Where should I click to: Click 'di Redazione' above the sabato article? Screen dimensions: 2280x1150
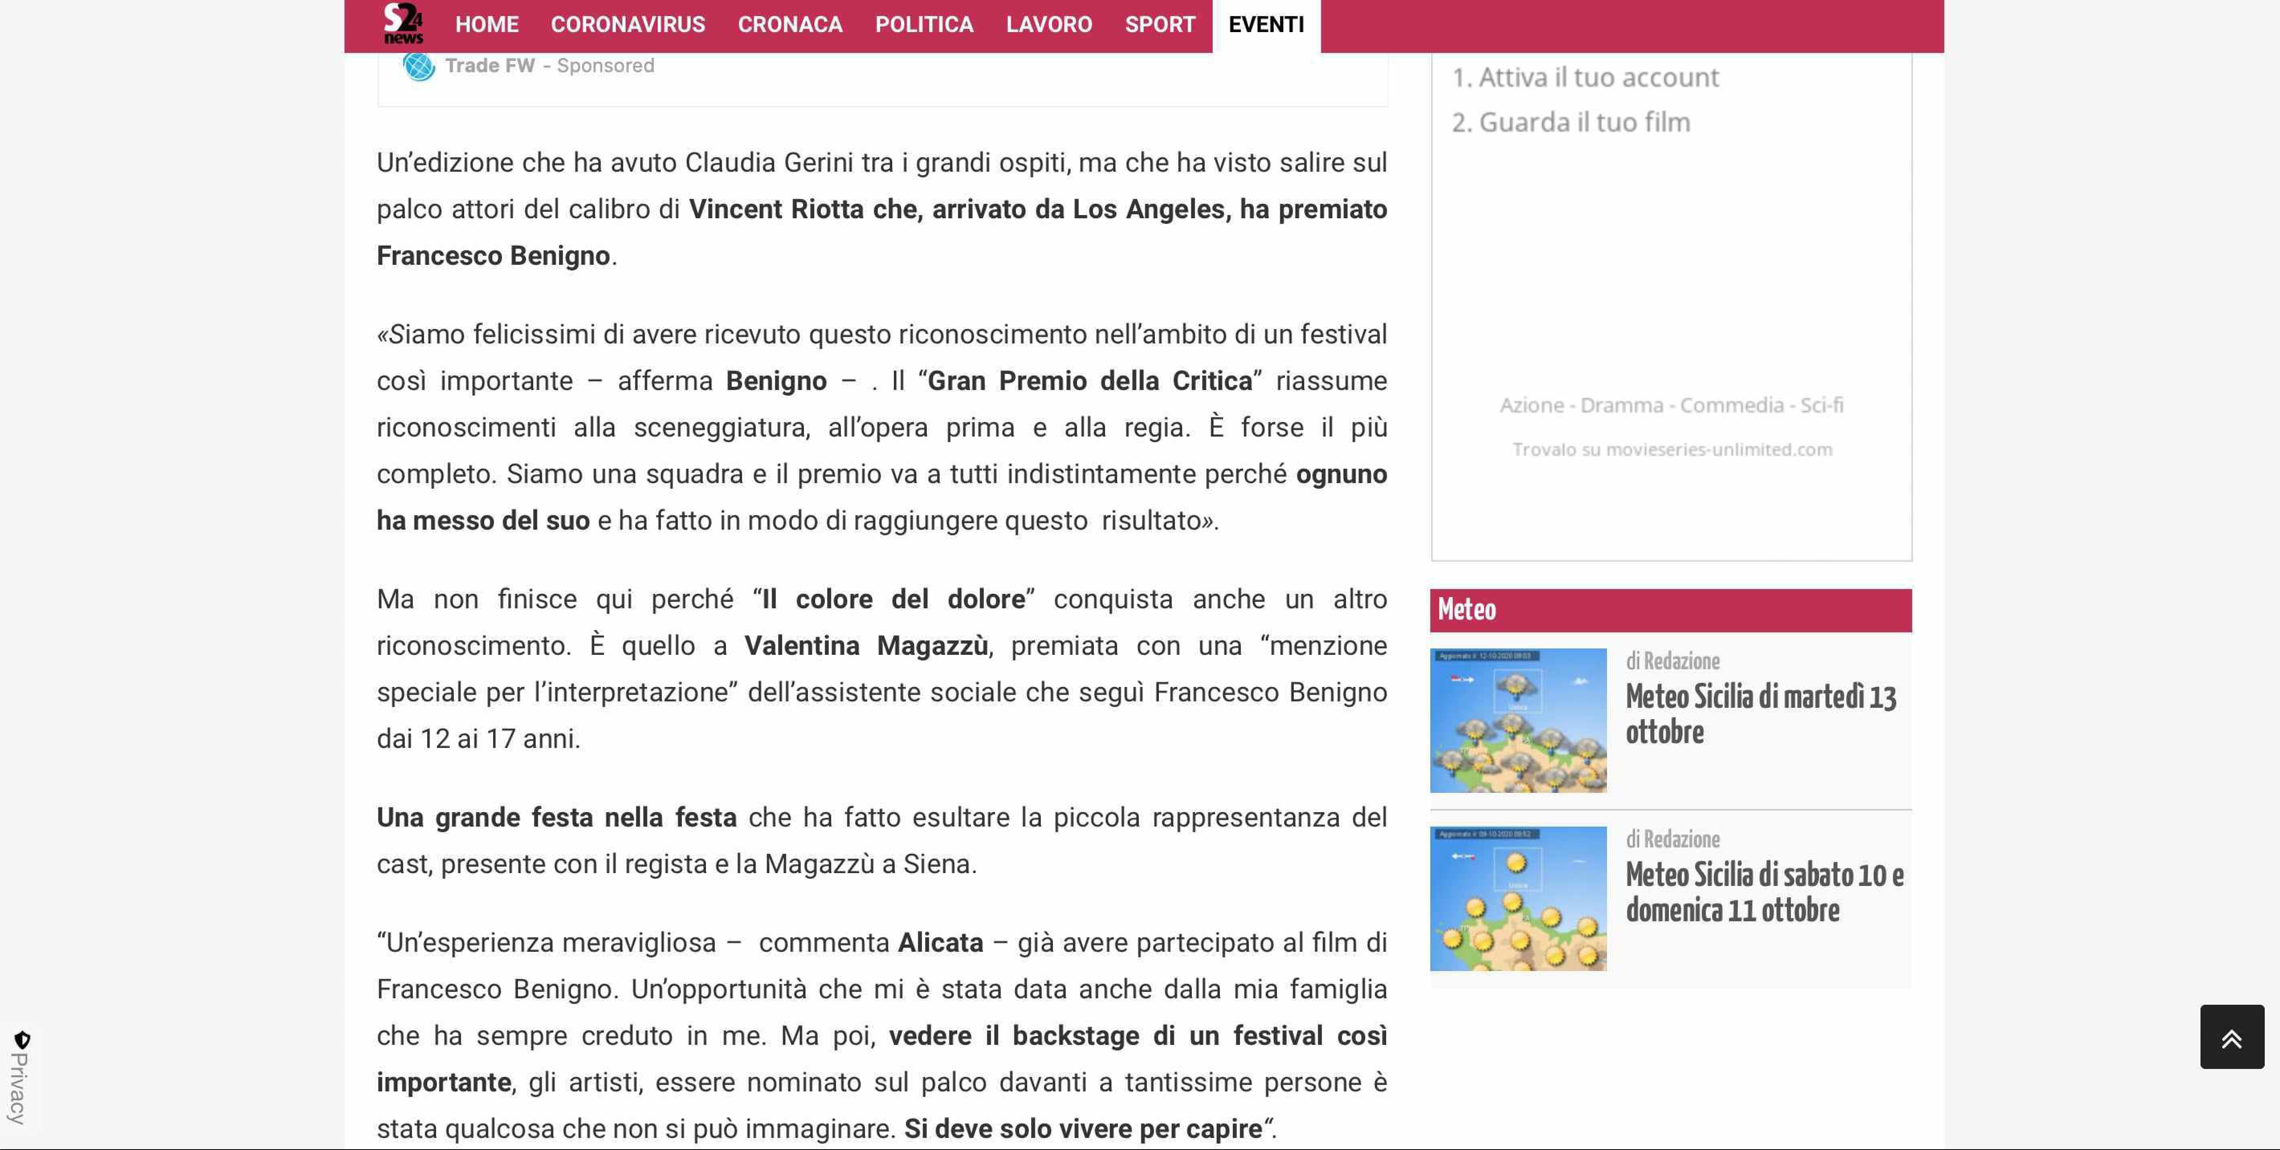point(1672,839)
